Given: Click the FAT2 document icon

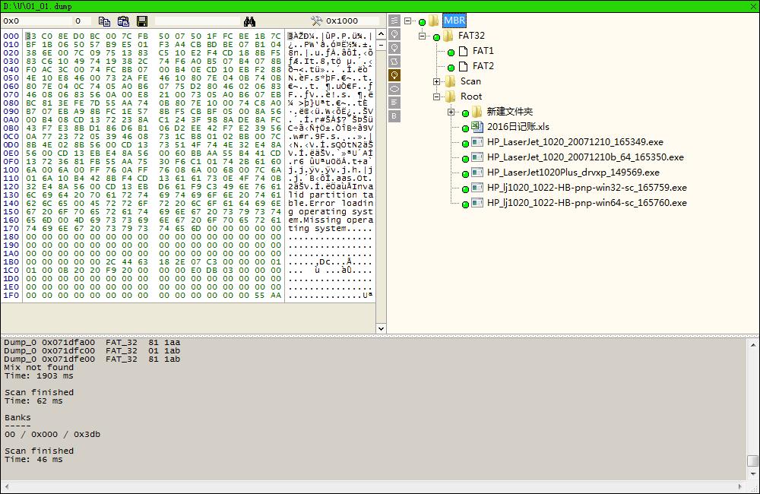Looking at the screenshot, I should [x=464, y=66].
